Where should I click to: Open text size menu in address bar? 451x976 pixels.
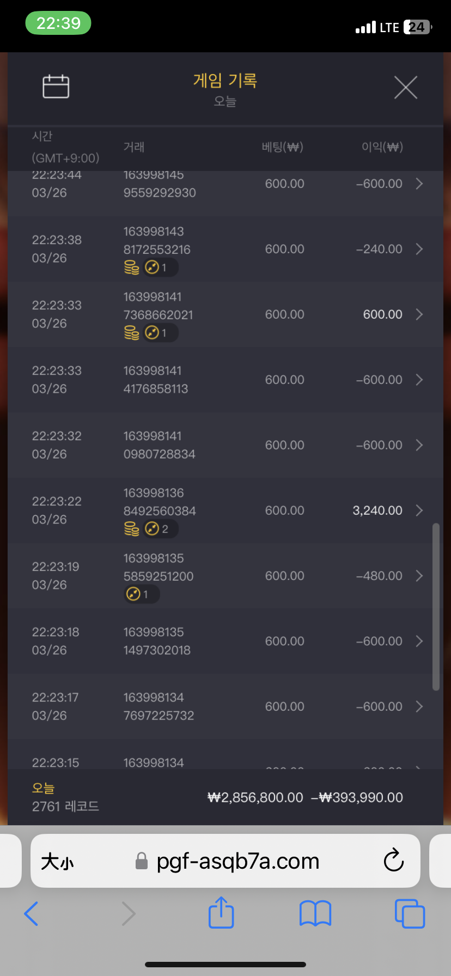coord(57,862)
